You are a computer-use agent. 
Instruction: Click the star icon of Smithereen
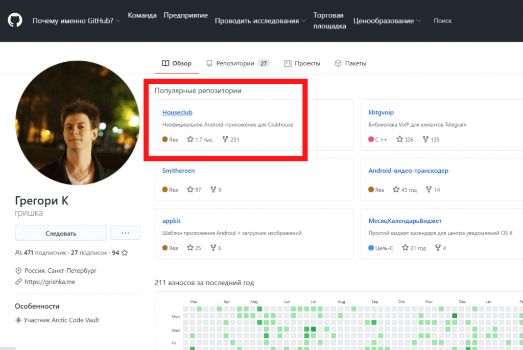click(x=190, y=190)
